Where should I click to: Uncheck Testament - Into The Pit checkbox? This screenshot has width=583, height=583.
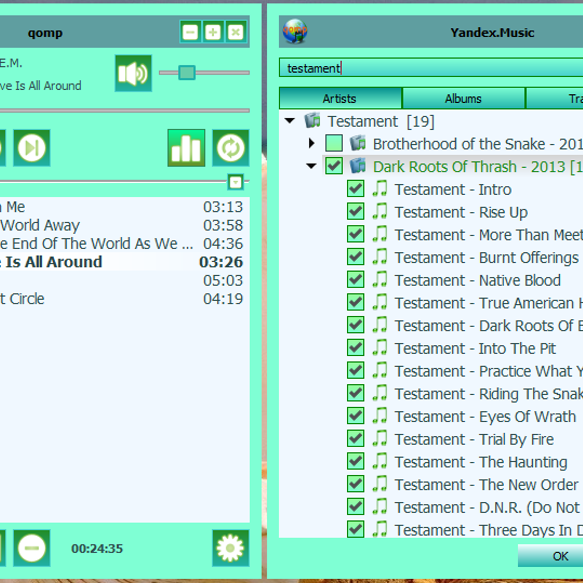[x=356, y=348]
